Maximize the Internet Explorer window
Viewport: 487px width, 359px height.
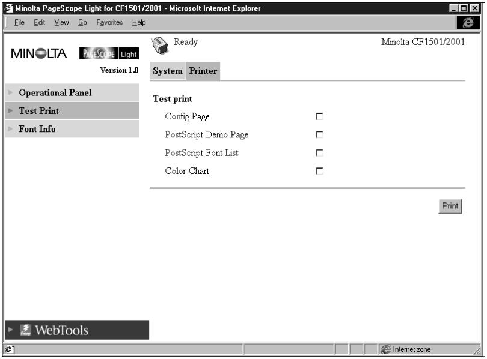tap(464, 8)
